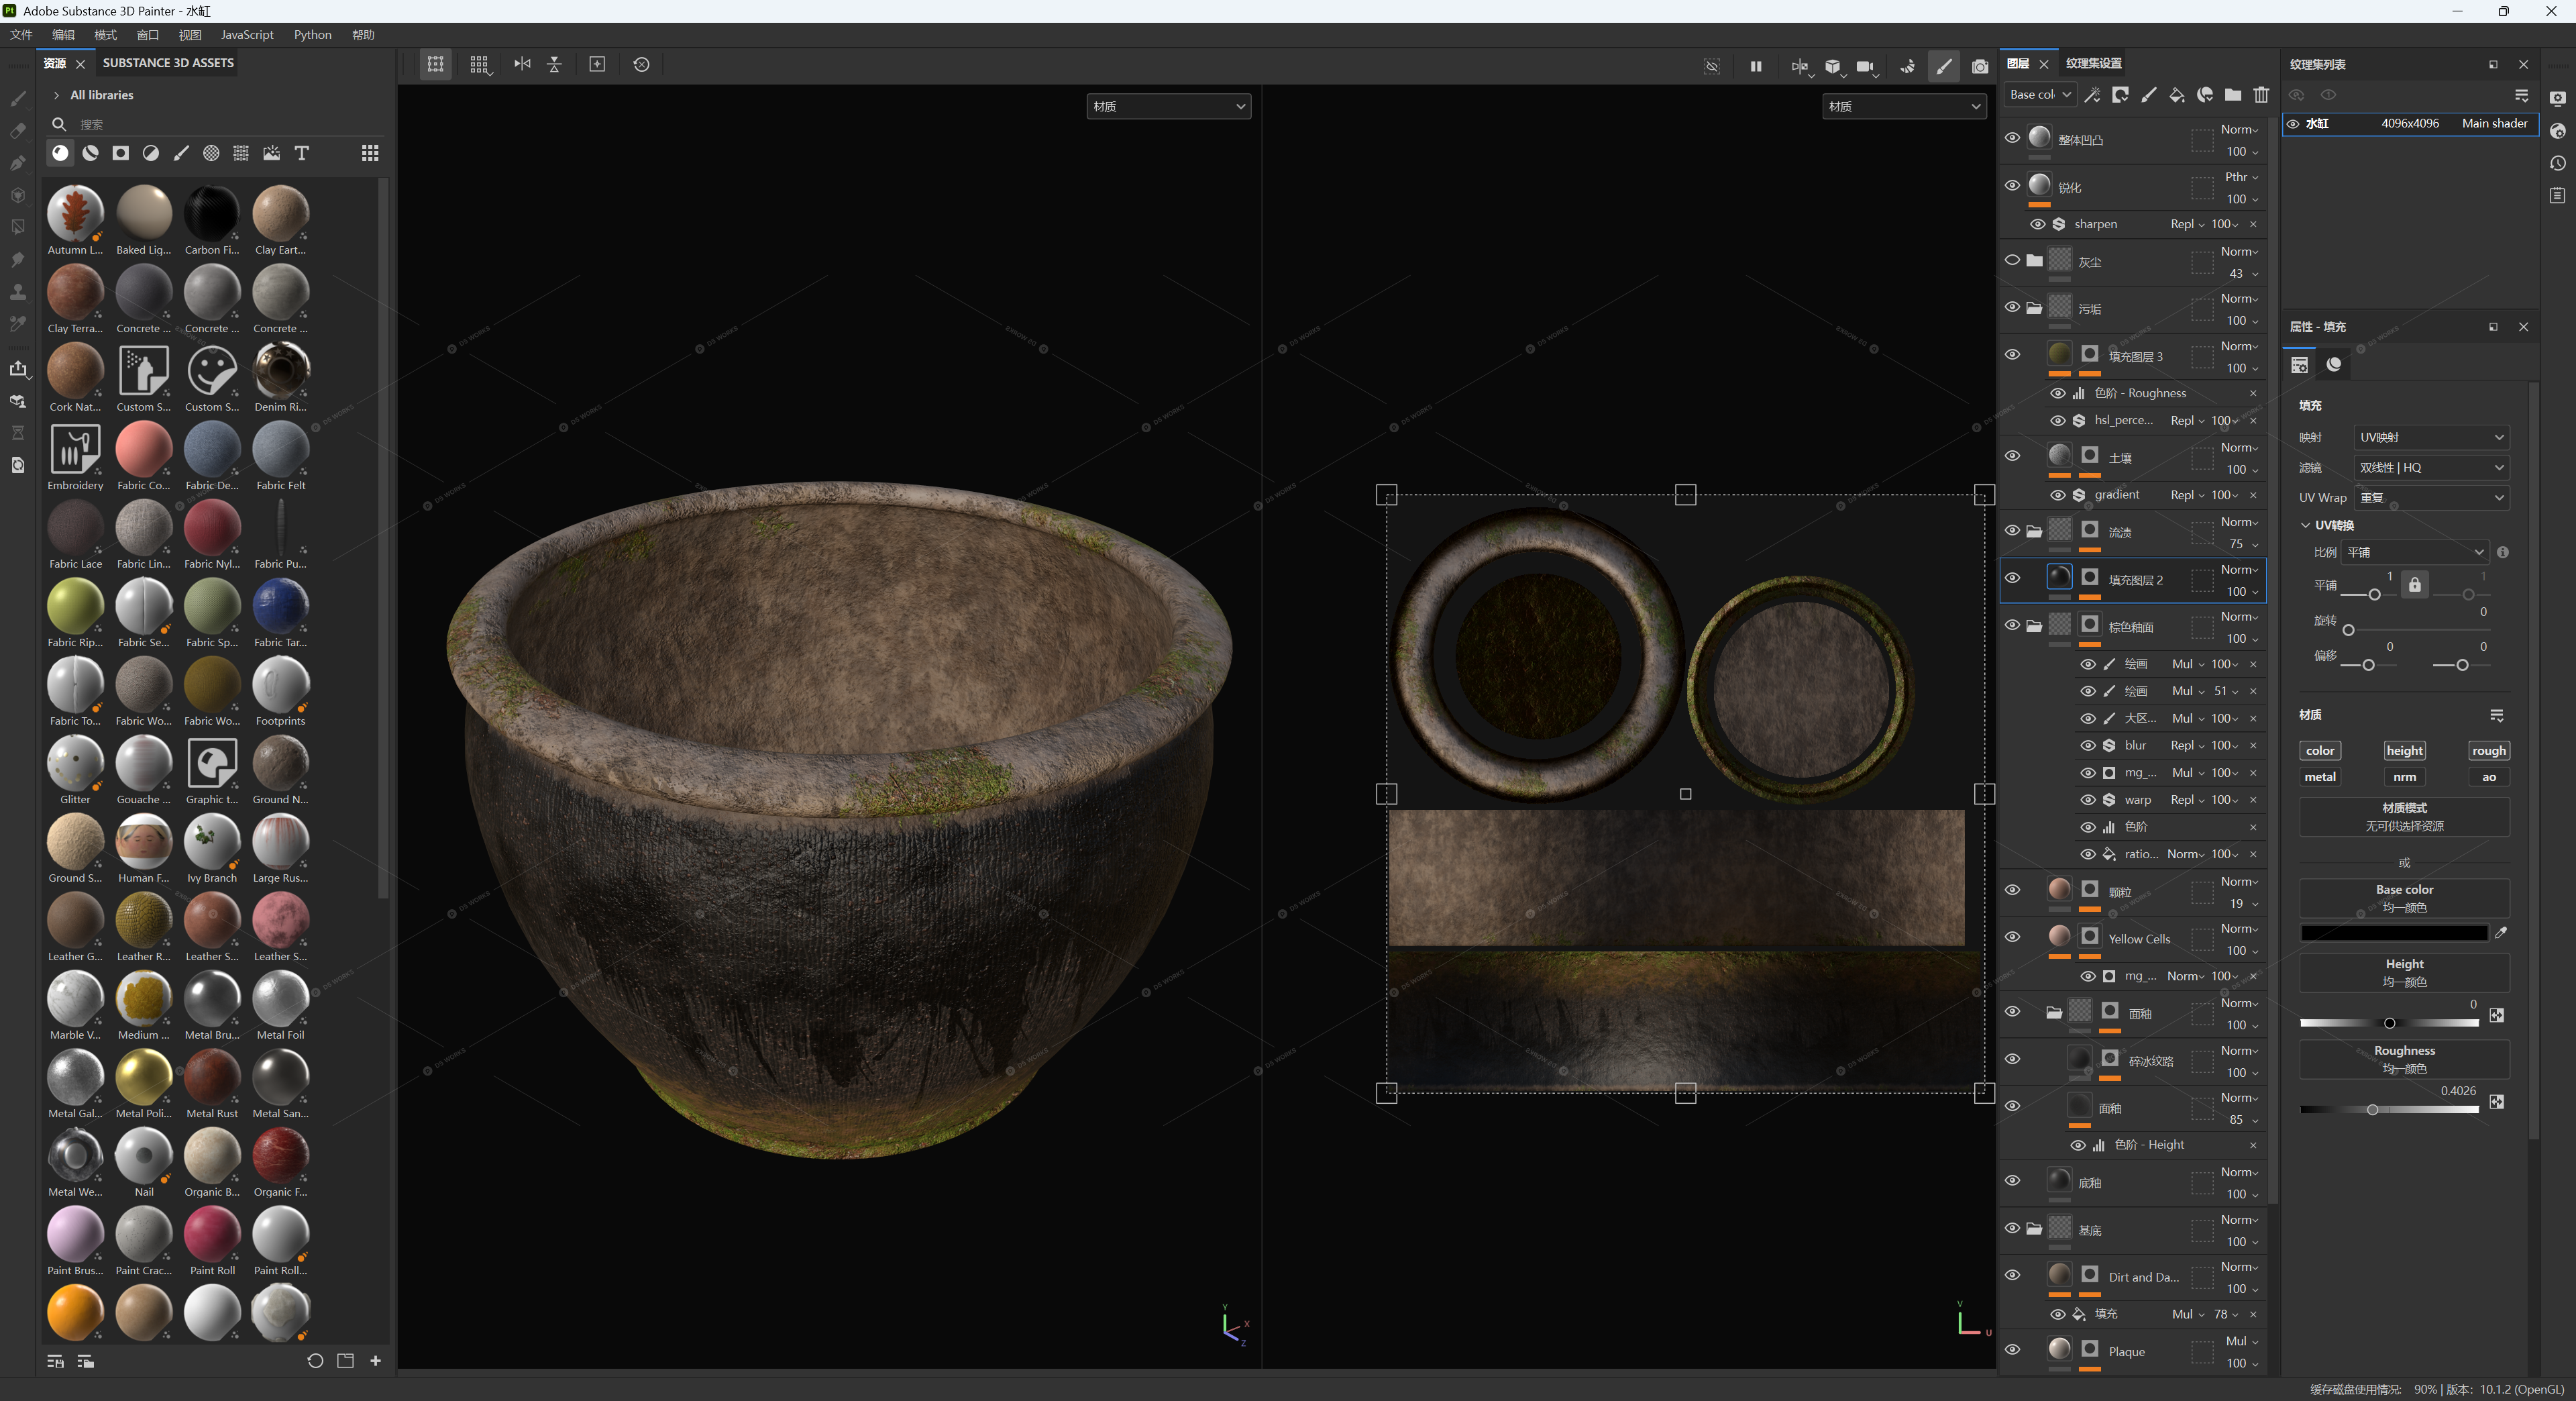Viewport: 2576px width, 1401px height.
Task: Open the export textures icon in left toolbar
Action: (x=18, y=368)
